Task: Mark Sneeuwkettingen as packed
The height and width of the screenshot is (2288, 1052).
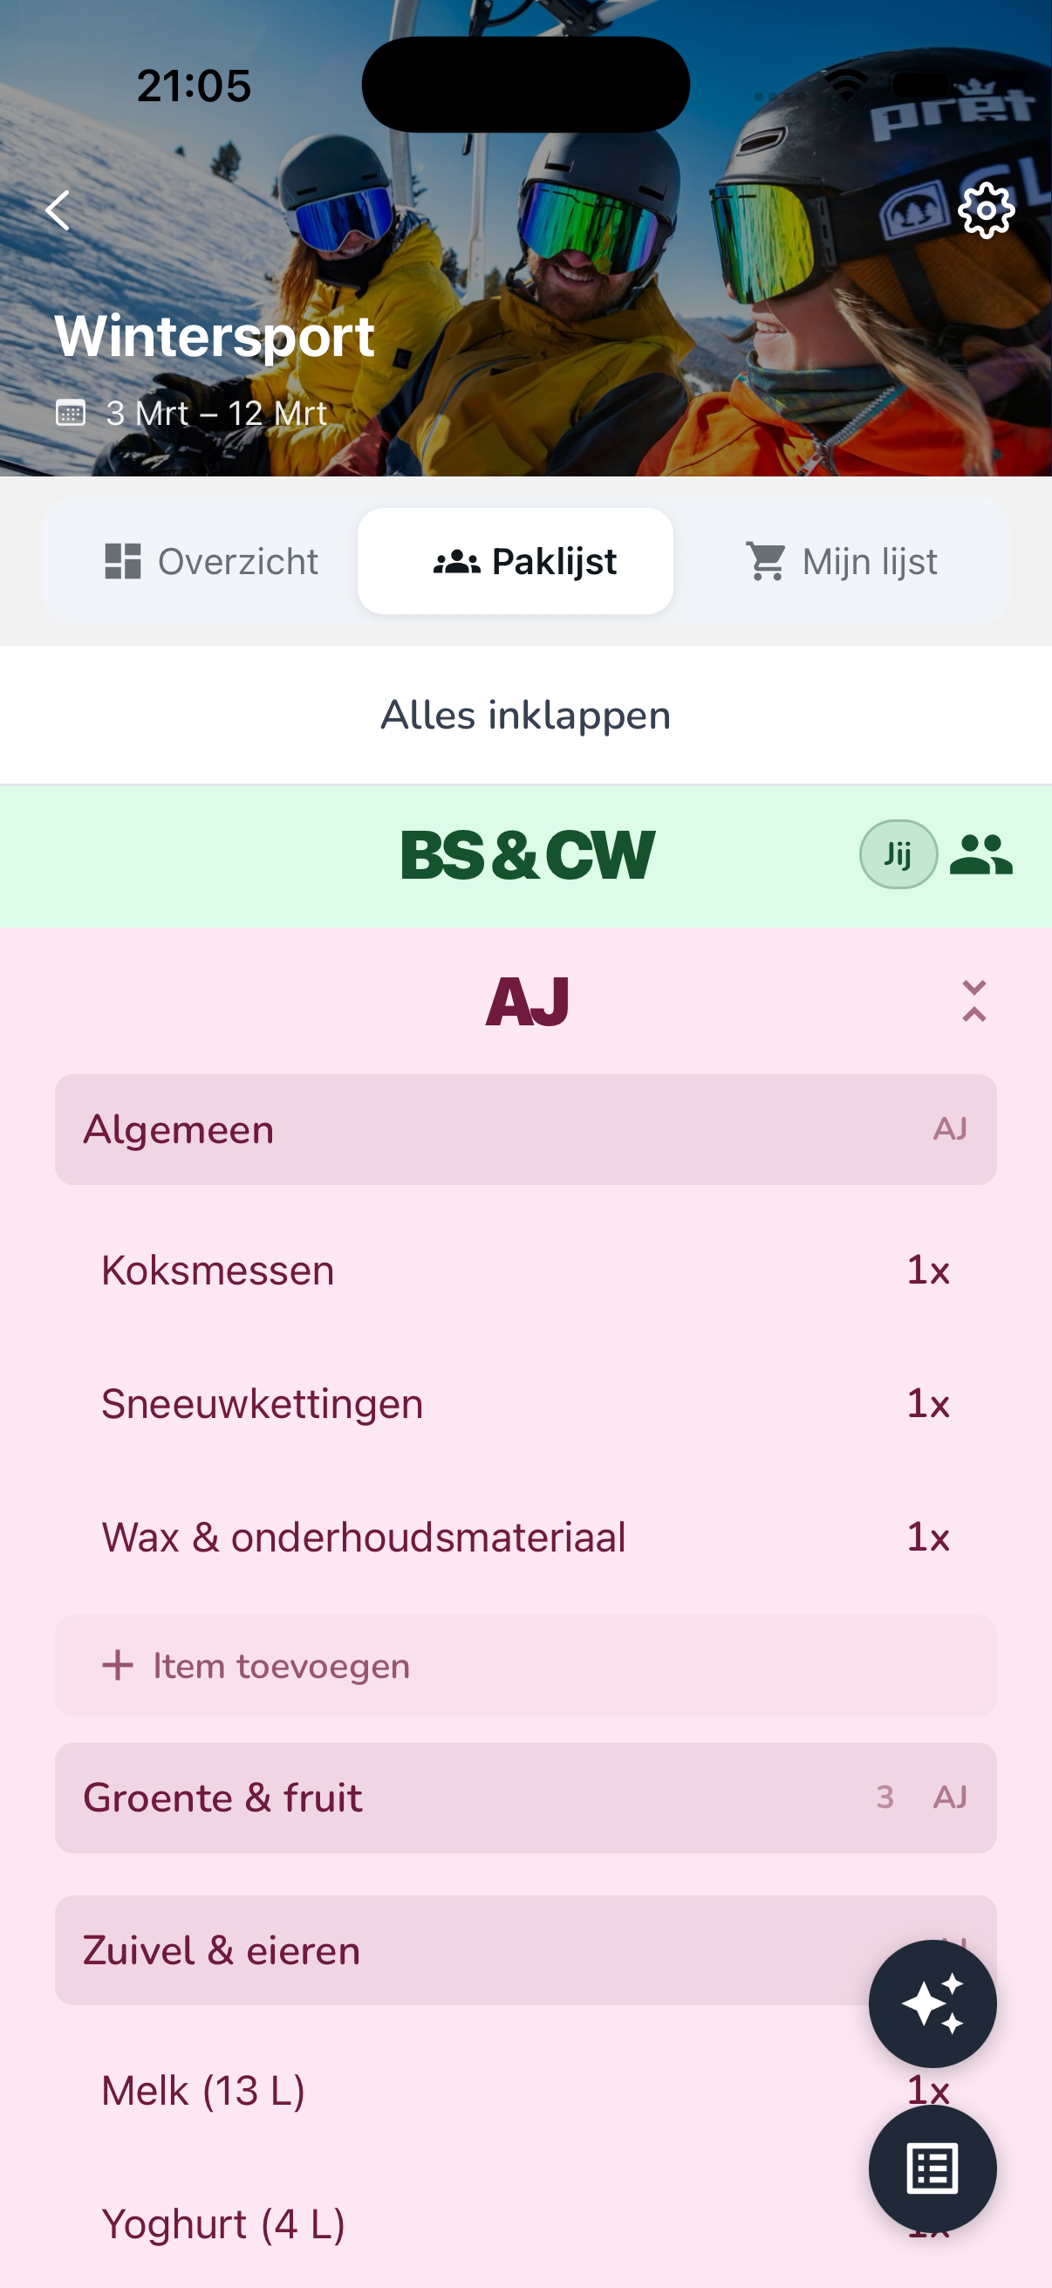Action: (x=262, y=1403)
